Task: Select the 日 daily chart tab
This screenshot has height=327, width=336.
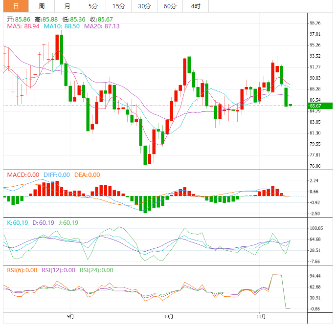Action: coord(16,6)
